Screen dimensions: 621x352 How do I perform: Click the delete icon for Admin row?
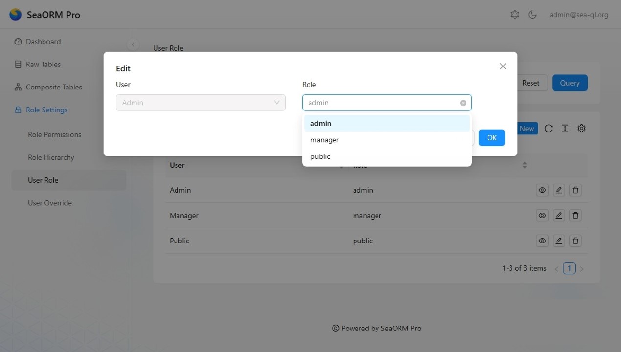(576, 190)
